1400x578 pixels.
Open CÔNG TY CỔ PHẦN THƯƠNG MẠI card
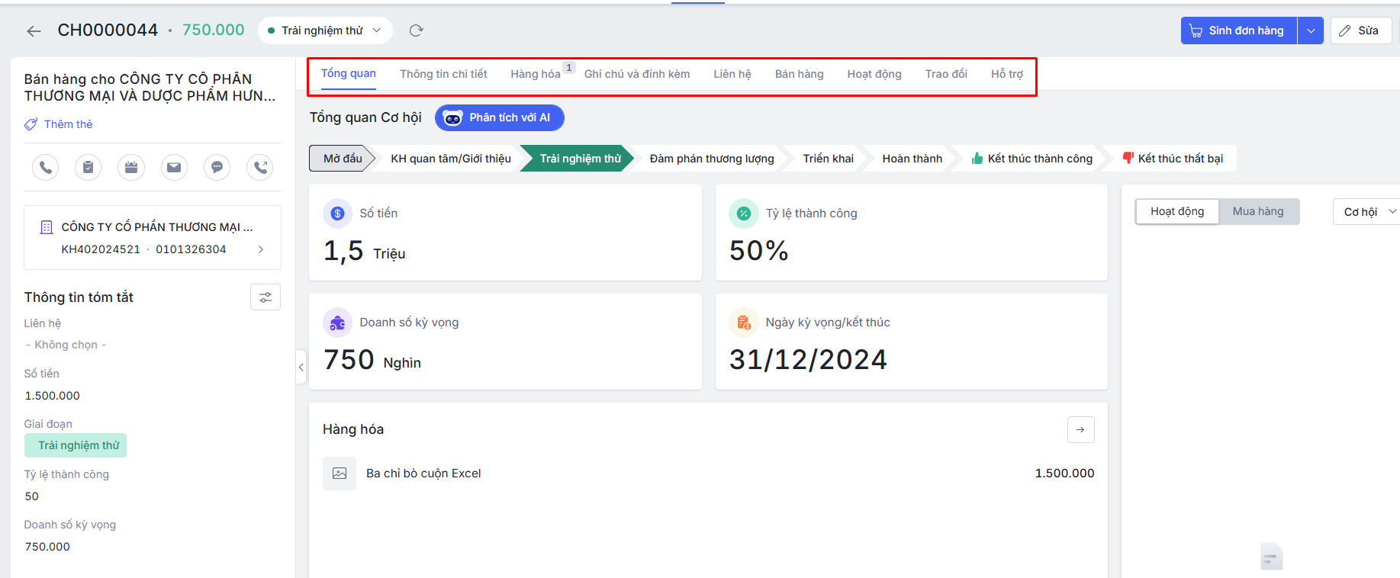pyautogui.click(x=153, y=238)
